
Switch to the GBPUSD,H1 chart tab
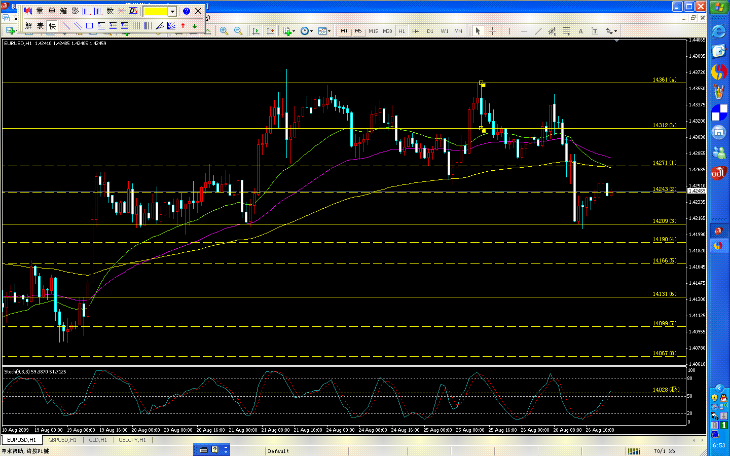pos(62,440)
